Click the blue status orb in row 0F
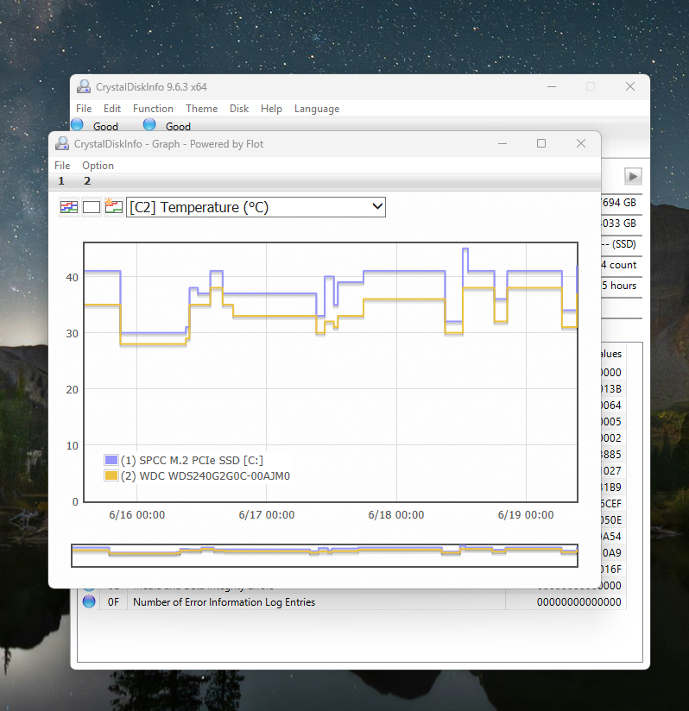The width and height of the screenshot is (689, 711). (x=89, y=602)
